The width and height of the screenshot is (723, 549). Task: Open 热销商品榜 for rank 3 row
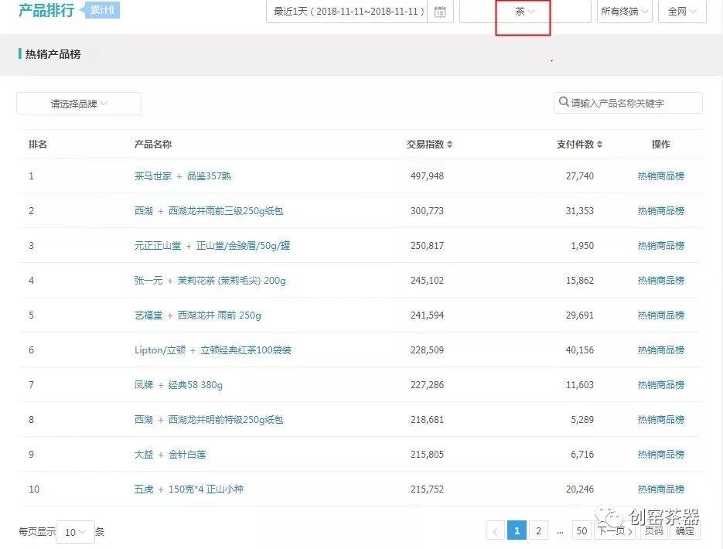(660, 246)
